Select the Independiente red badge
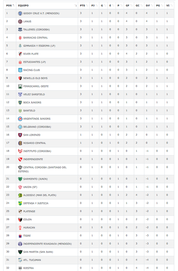178x271 pixels. click(20, 159)
